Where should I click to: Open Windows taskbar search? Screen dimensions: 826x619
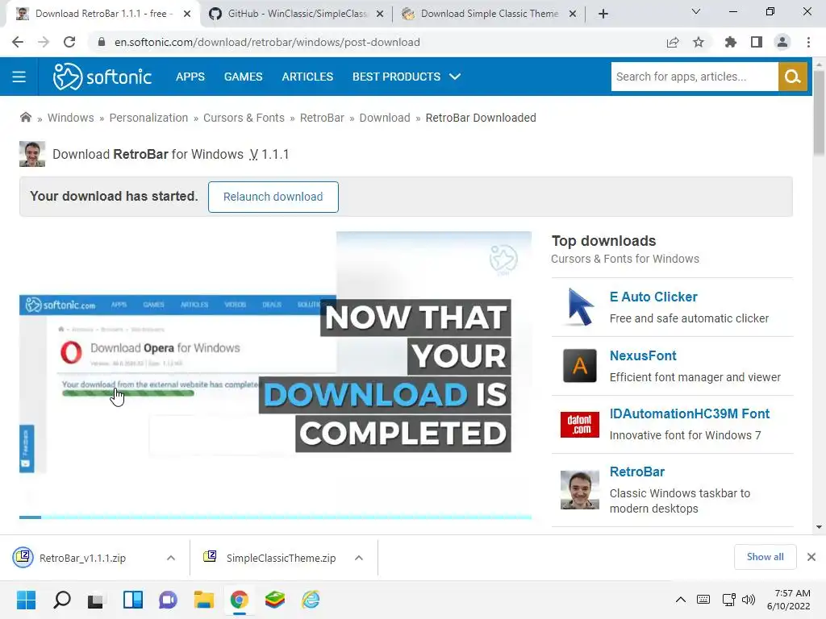pyautogui.click(x=61, y=600)
